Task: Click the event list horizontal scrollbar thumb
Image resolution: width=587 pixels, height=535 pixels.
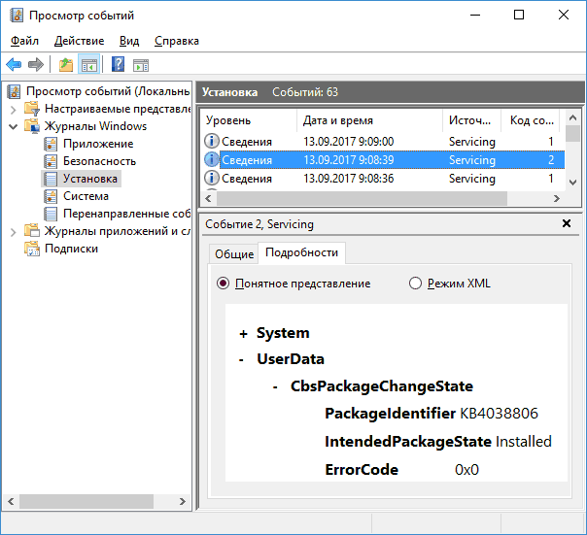Action: [362, 199]
